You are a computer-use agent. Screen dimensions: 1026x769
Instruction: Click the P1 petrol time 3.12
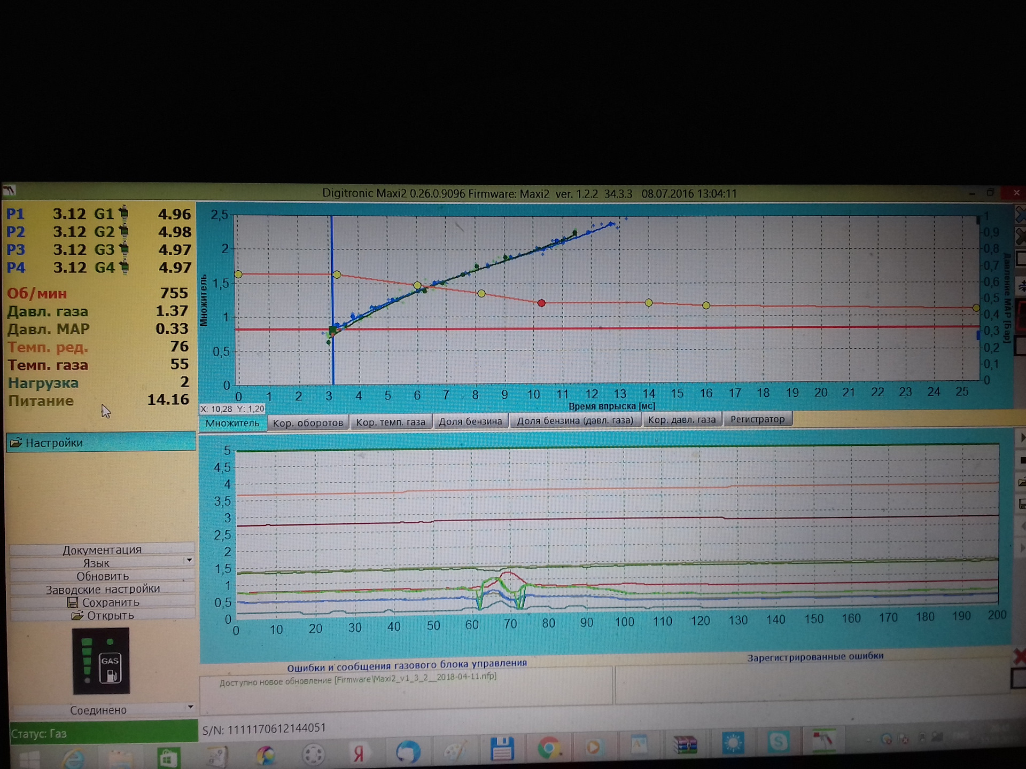[69, 214]
